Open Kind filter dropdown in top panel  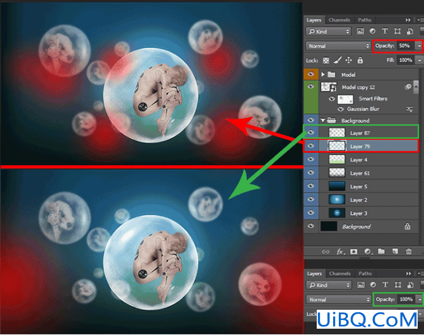pyautogui.click(x=328, y=32)
